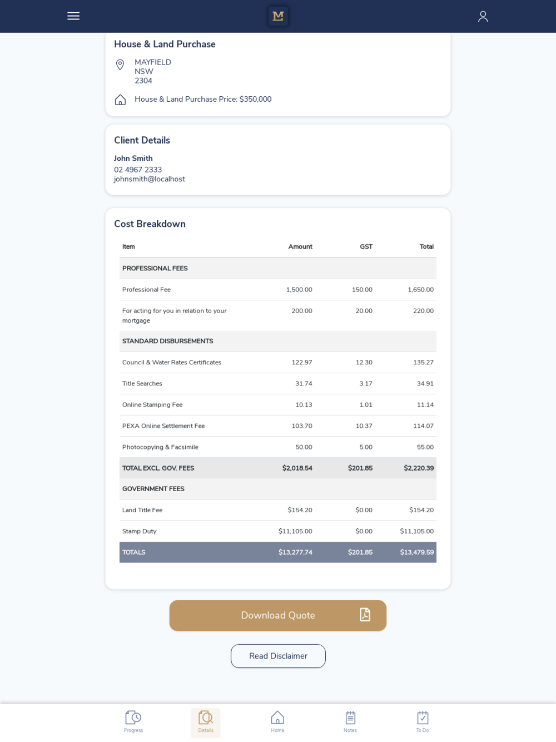Open the Notes tab
The width and height of the screenshot is (556, 742).
coord(350,722)
